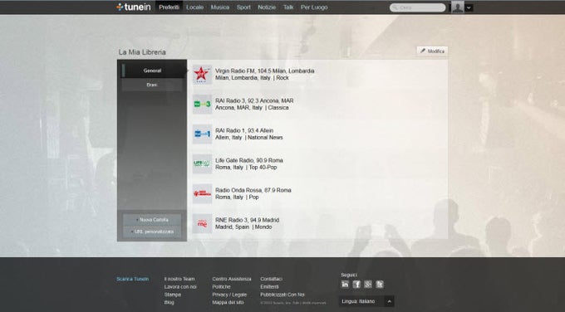Select the General folder
The width and height of the screenshot is (565, 312).
(x=152, y=71)
